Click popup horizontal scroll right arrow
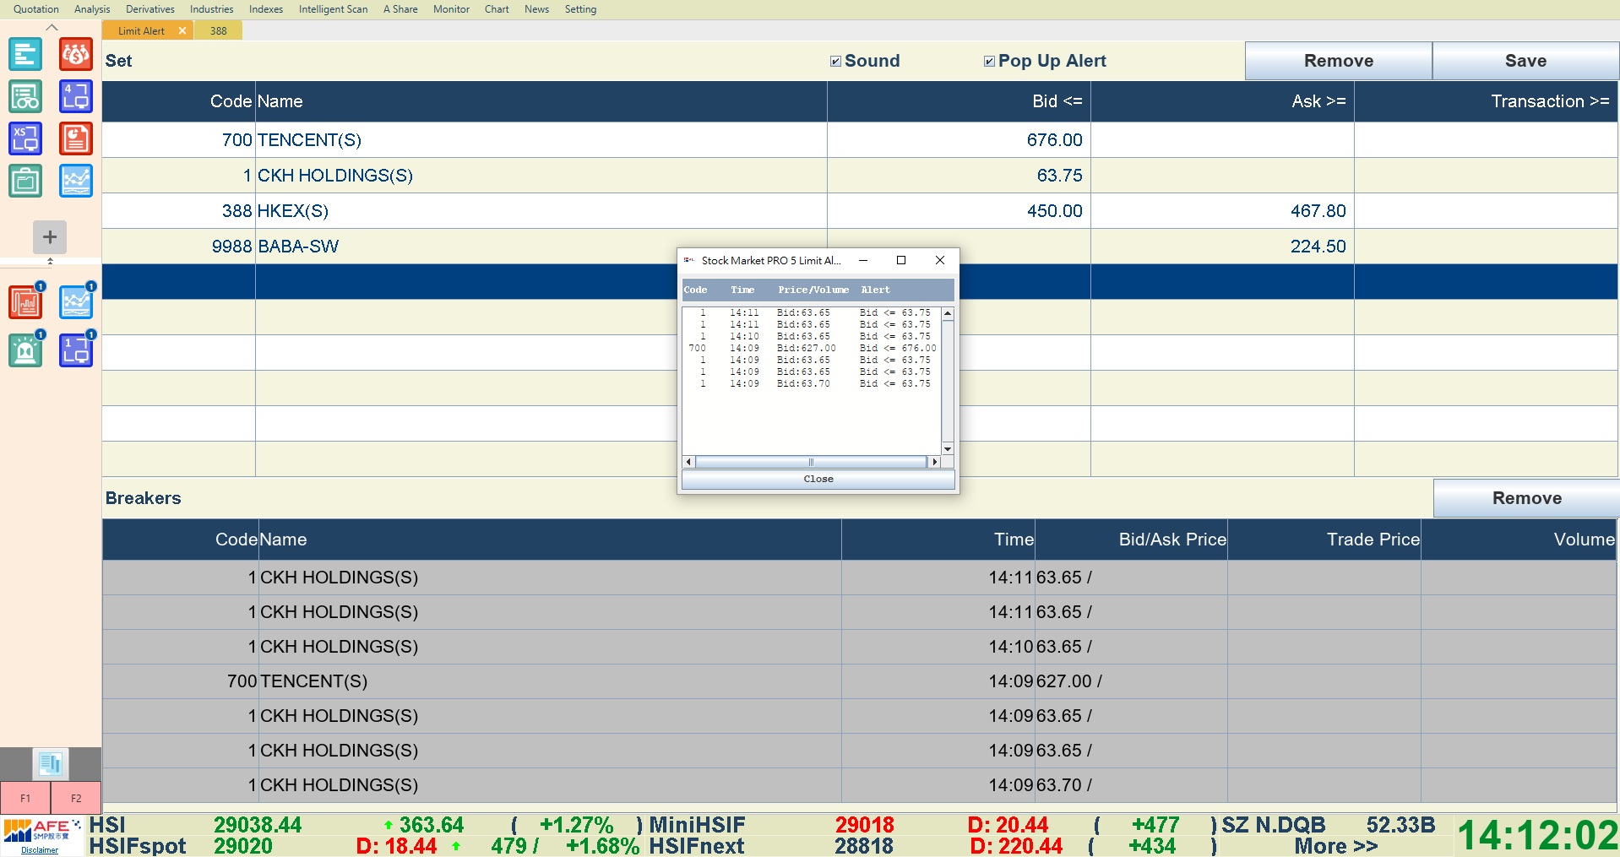 [x=934, y=462]
